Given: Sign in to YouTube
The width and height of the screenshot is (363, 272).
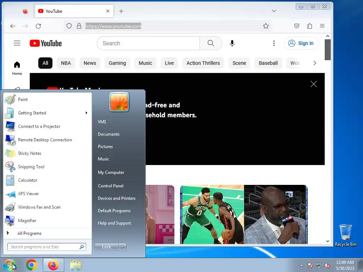Looking at the screenshot, I should [x=301, y=43].
